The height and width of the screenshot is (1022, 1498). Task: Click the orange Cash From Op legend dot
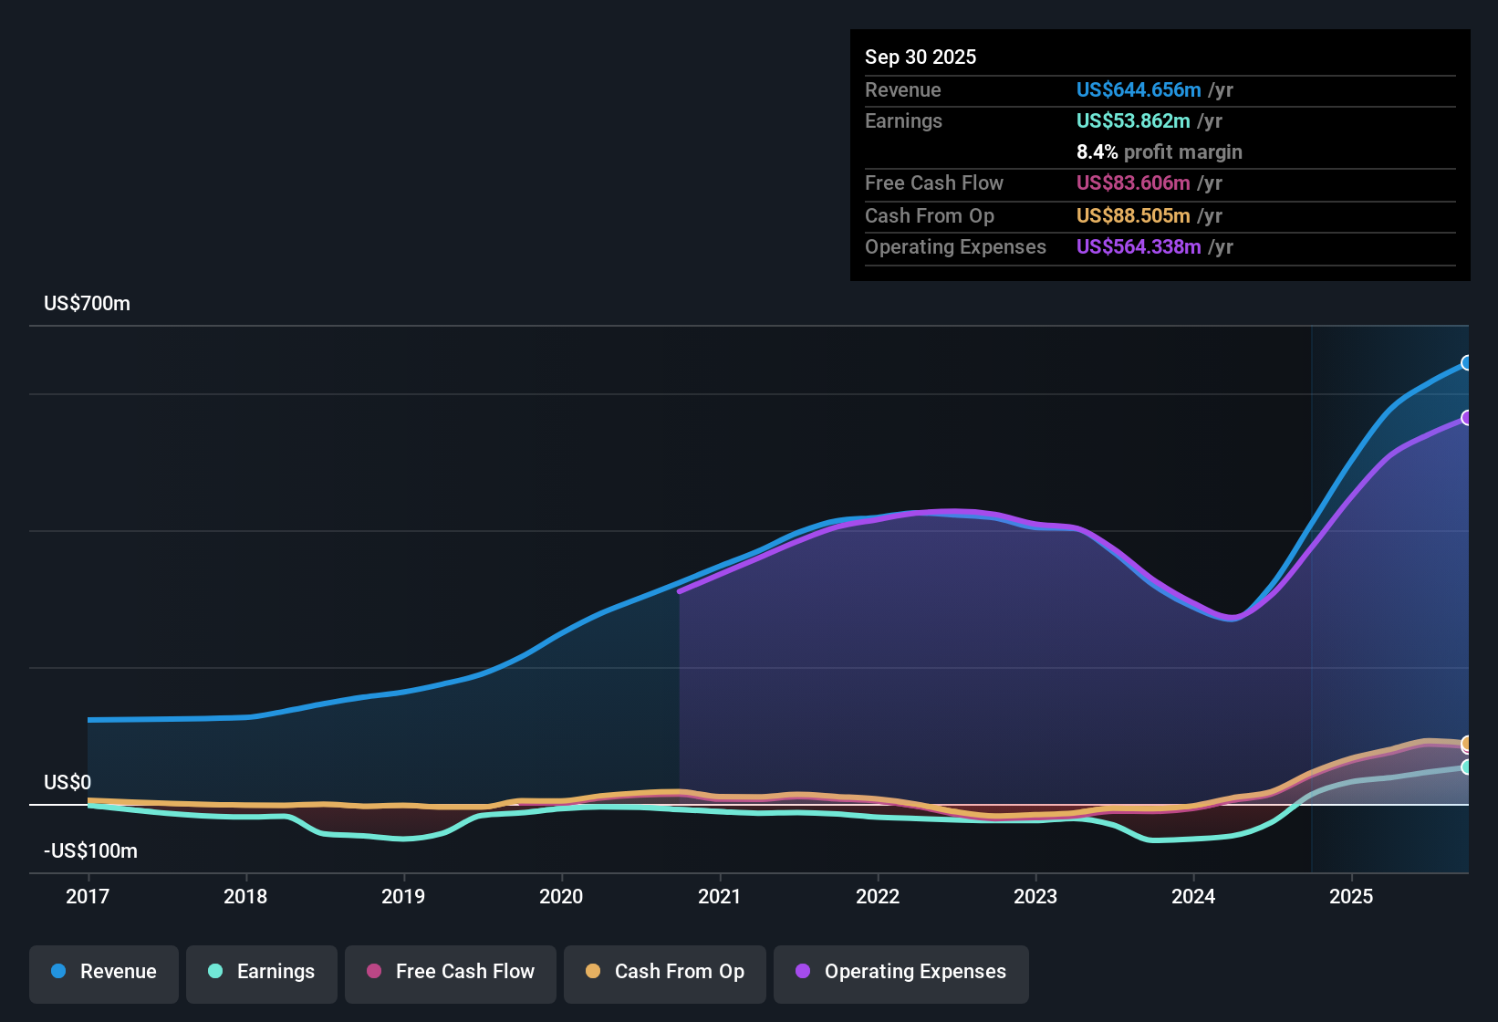(x=593, y=973)
